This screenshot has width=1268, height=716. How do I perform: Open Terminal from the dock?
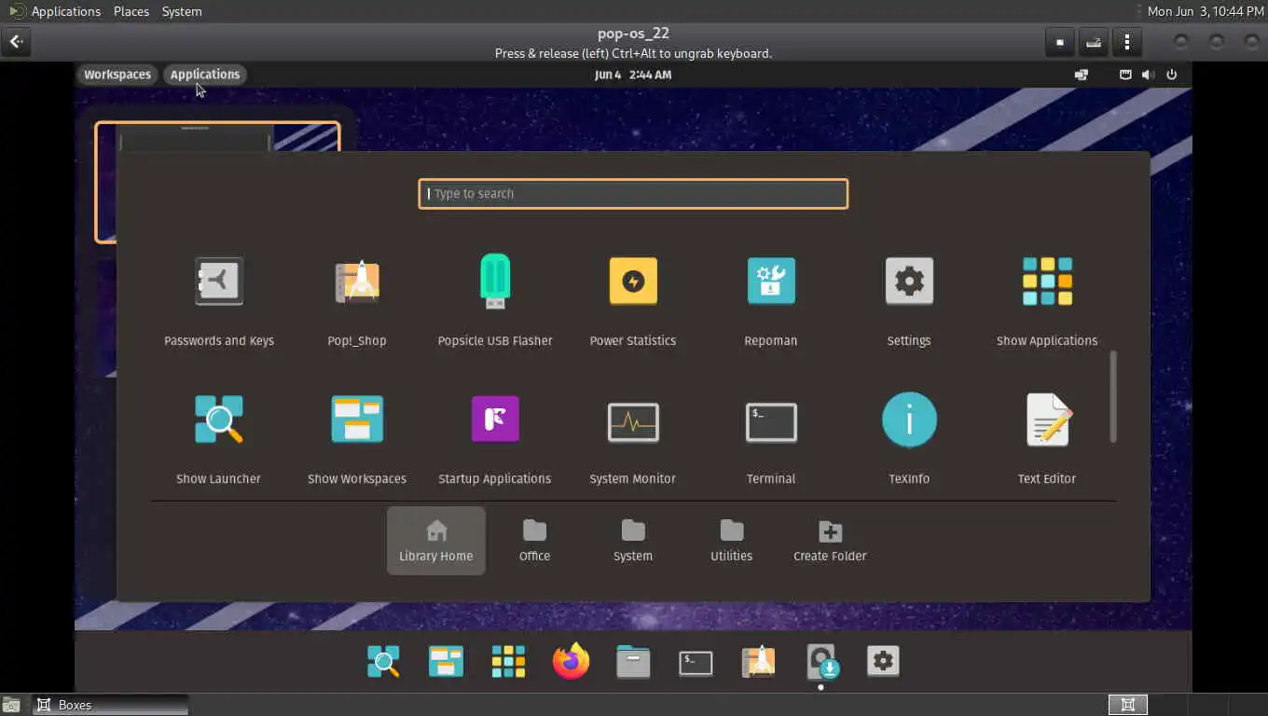[696, 662]
